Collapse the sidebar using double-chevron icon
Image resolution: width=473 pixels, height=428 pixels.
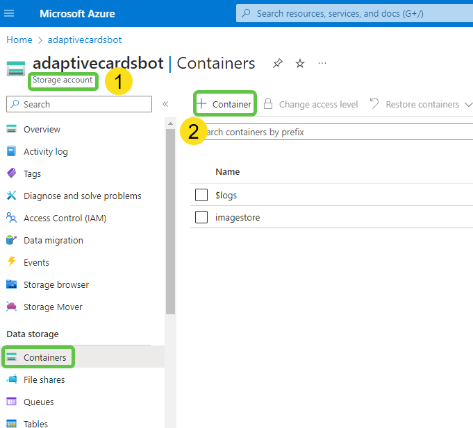click(x=165, y=104)
